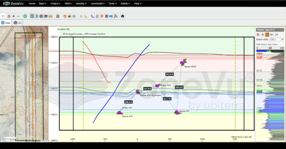
Task: Select the Beskar 65C well marker
Action: tap(177, 112)
